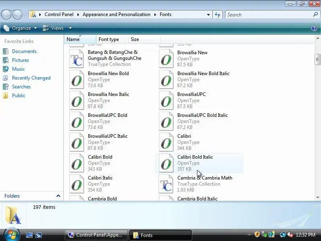Open Public in Favorite Links
The height and width of the screenshot is (241, 321).
point(18,96)
